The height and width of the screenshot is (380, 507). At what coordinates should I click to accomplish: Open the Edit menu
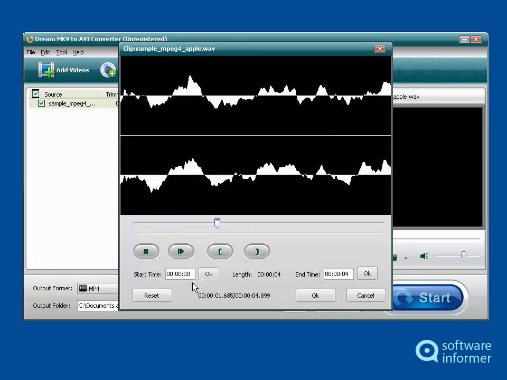45,52
